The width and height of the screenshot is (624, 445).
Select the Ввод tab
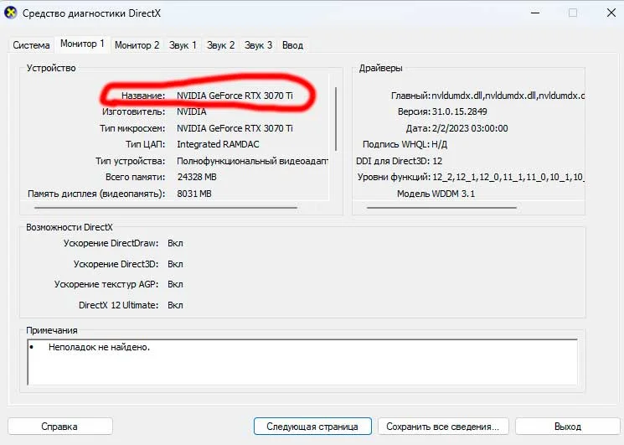(292, 45)
